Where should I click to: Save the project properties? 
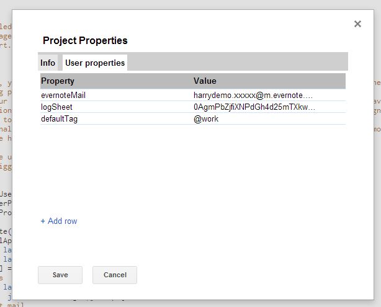coord(60,275)
